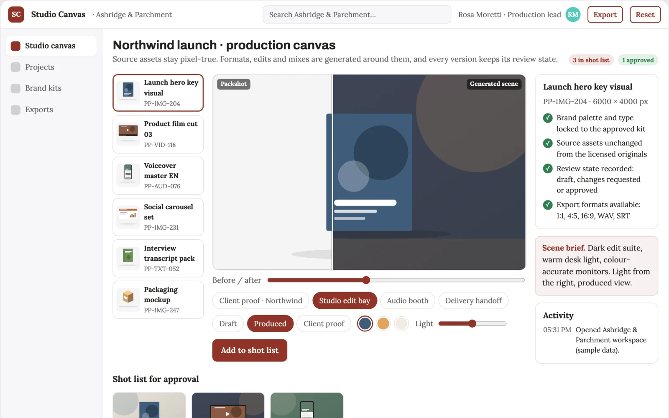Open Projects in the sidebar
The width and height of the screenshot is (669, 418).
pyautogui.click(x=51, y=67)
